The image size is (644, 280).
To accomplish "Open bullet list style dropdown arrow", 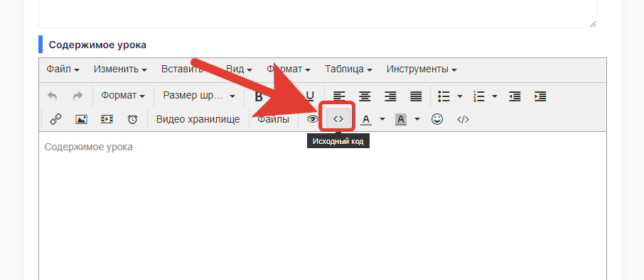I will click(460, 96).
